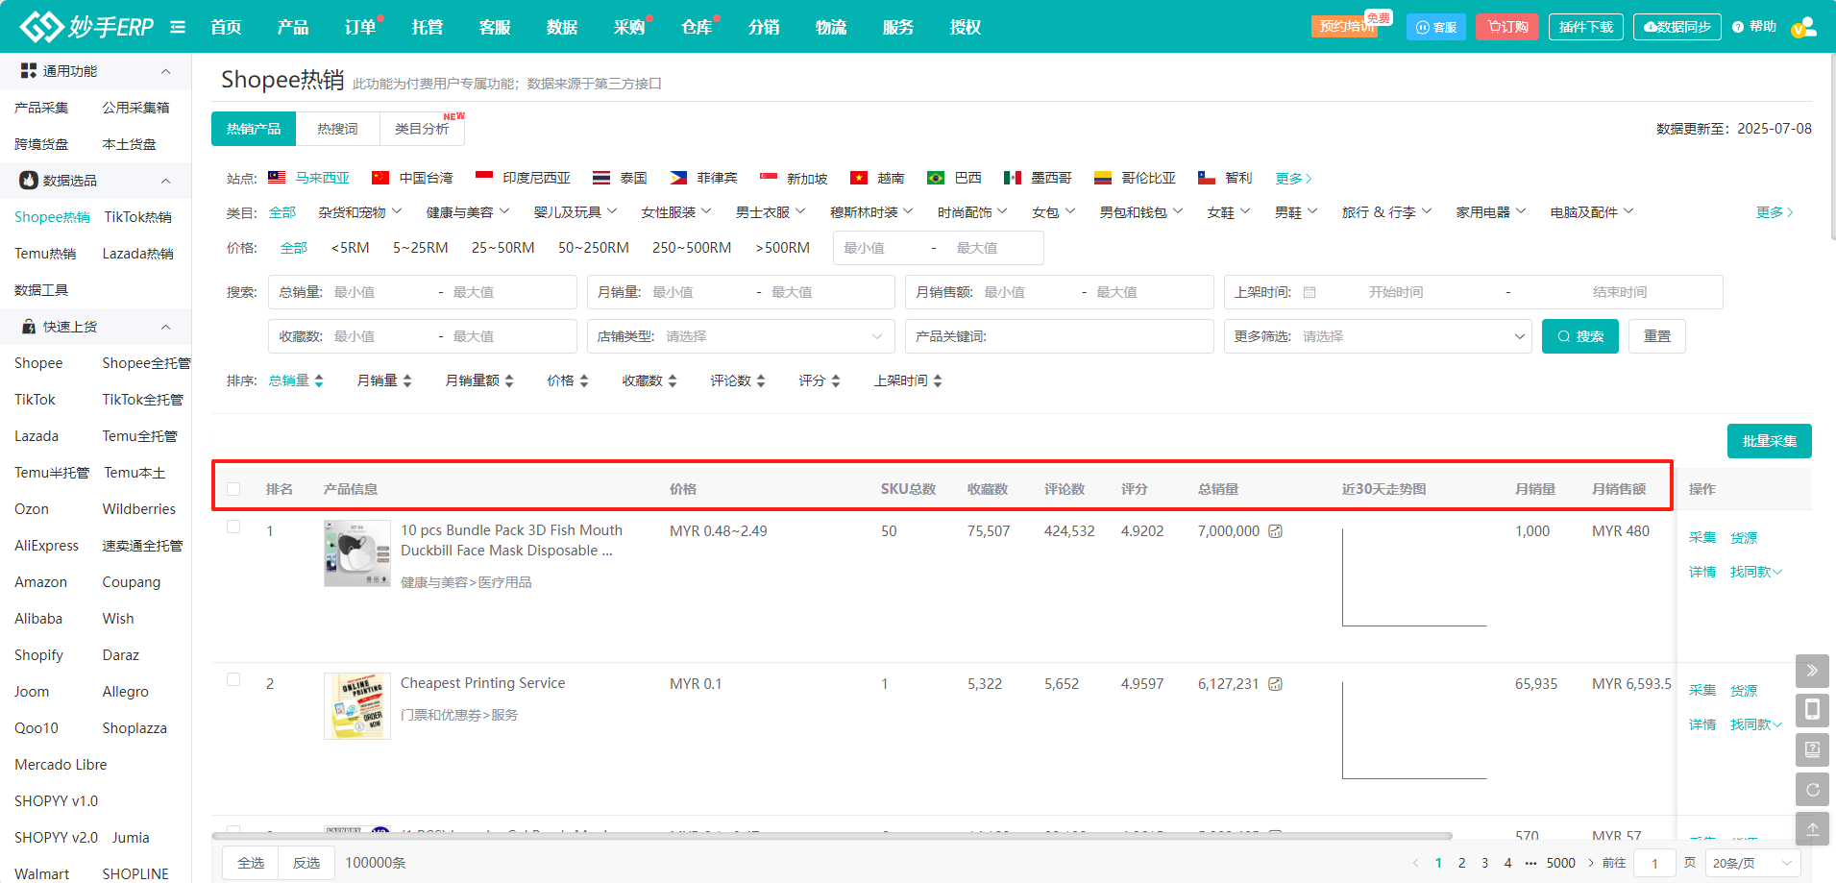Click the 订购 button in header

pyautogui.click(x=1507, y=27)
